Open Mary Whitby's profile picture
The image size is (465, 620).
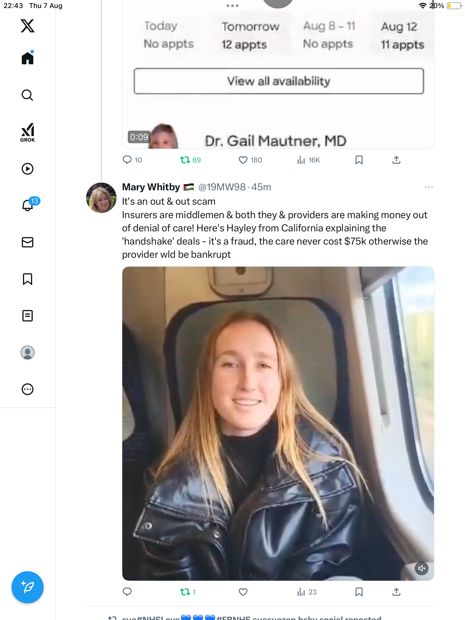pyautogui.click(x=101, y=198)
